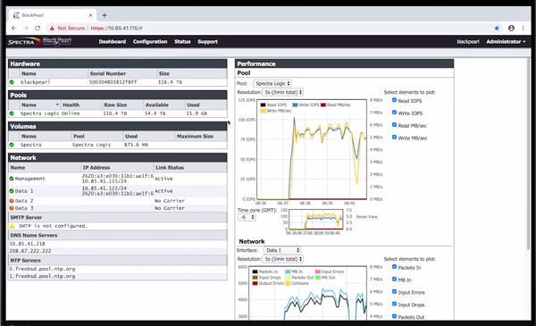Viewport: 536px width, 326px height.
Task: Click the page vertical scrollbar
Action: point(529,154)
